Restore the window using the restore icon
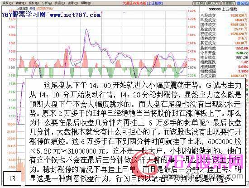 coord(242,3)
